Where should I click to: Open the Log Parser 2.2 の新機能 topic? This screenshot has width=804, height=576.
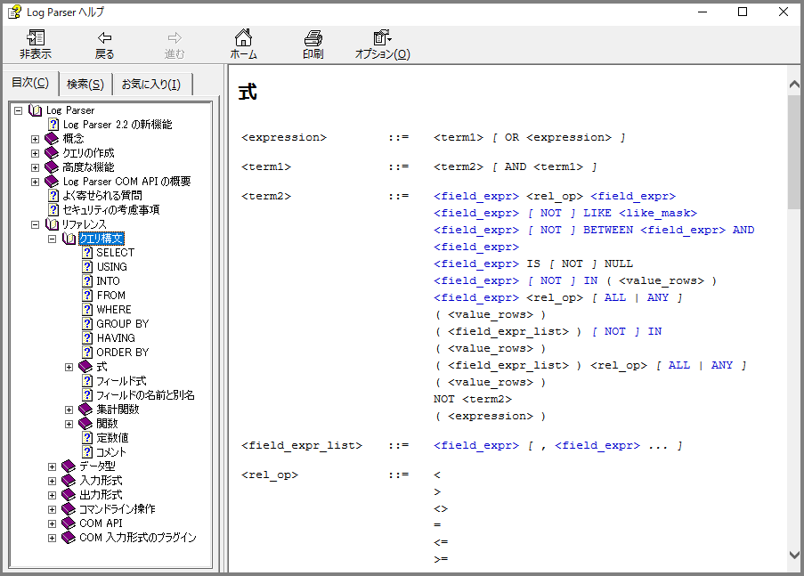click(118, 124)
